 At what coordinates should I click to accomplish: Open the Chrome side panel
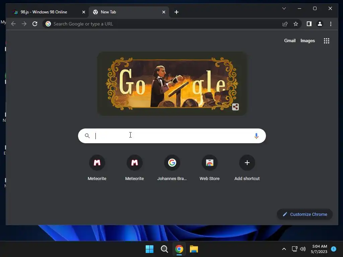pos(309,24)
